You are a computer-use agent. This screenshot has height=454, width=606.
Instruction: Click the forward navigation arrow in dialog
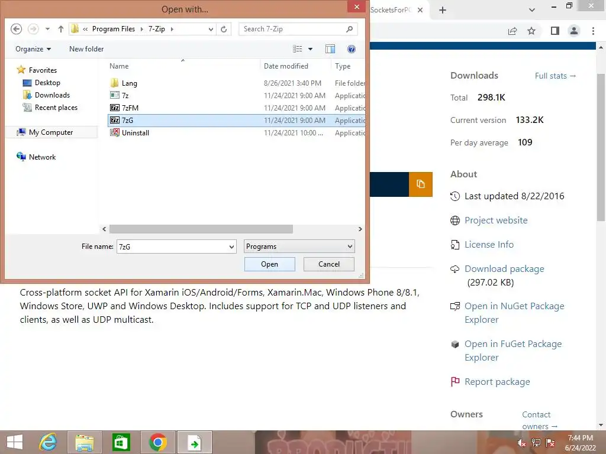33,29
